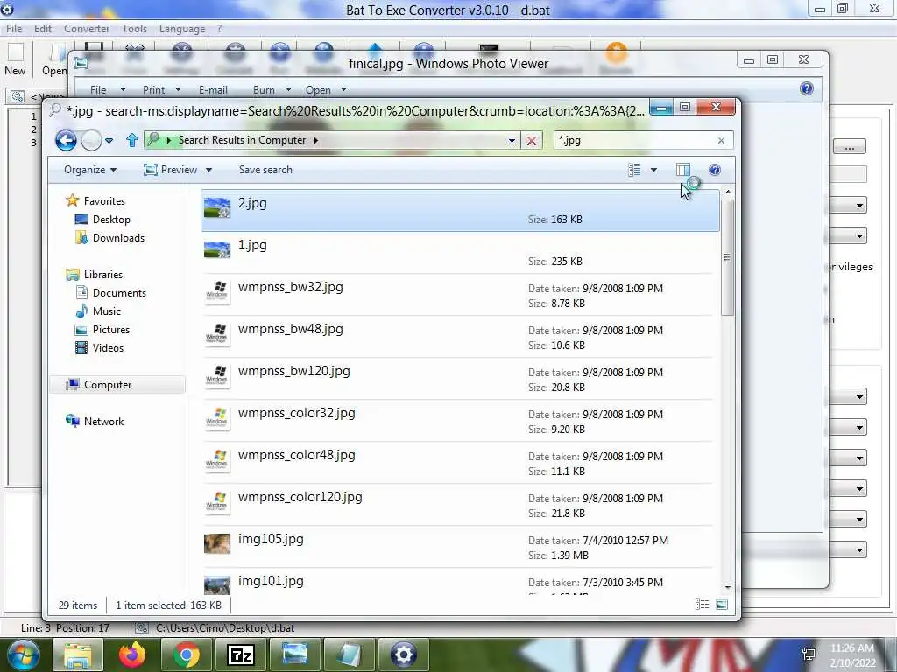Click scrollbar down arrow in file list

[x=728, y=587]
